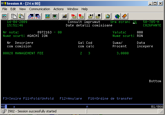Click the Quit playing macro icon
Screen dimensions: 165x115
coord(98,16)
